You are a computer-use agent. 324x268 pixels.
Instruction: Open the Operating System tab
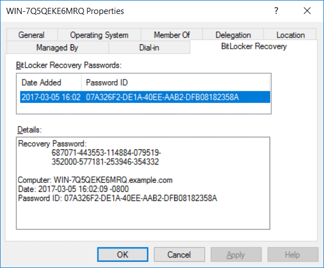(x=99, y=35)
